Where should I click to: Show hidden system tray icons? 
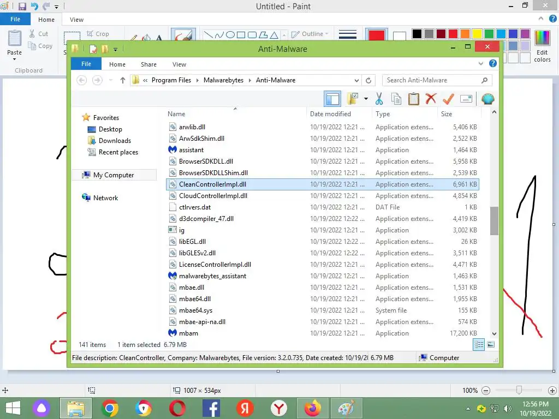coord(468,408)
